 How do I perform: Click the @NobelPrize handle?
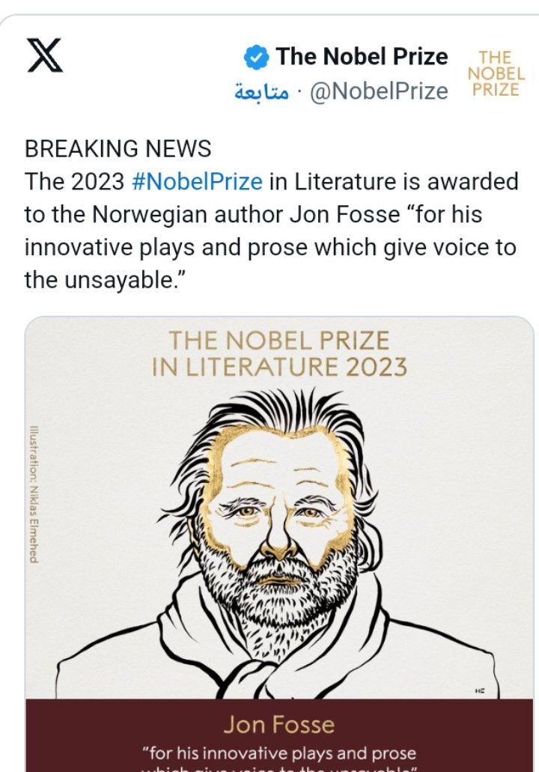379,91
